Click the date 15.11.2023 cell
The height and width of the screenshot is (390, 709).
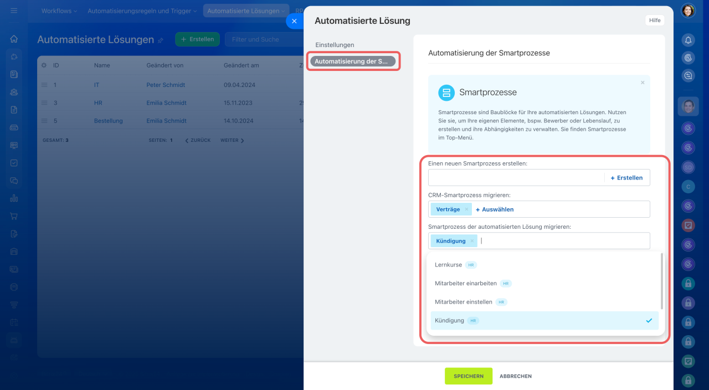238,103
